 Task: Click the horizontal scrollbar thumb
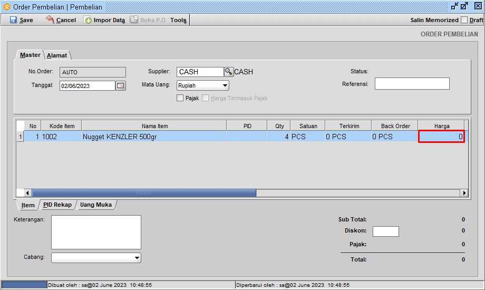click(x=144, y=193)
